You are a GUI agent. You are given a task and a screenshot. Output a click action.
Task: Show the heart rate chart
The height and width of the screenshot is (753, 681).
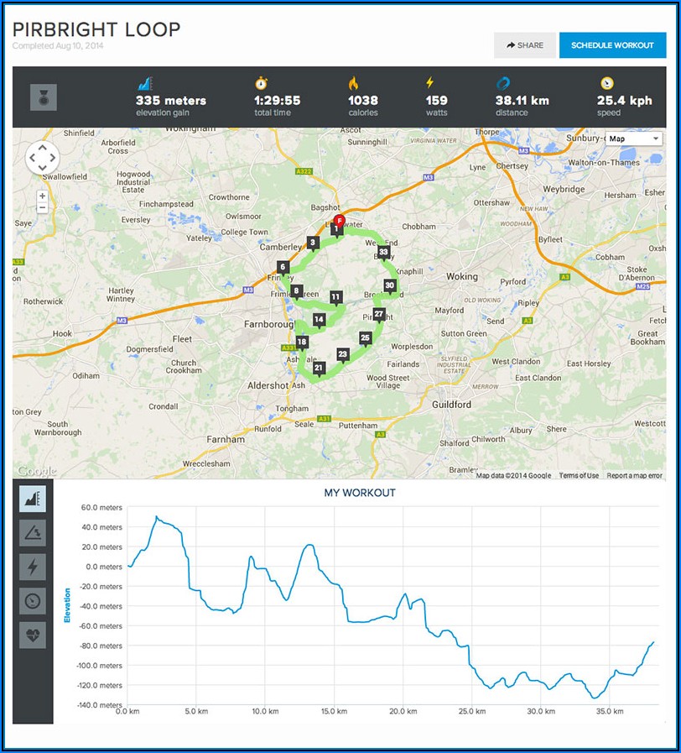tap(33, 635)
